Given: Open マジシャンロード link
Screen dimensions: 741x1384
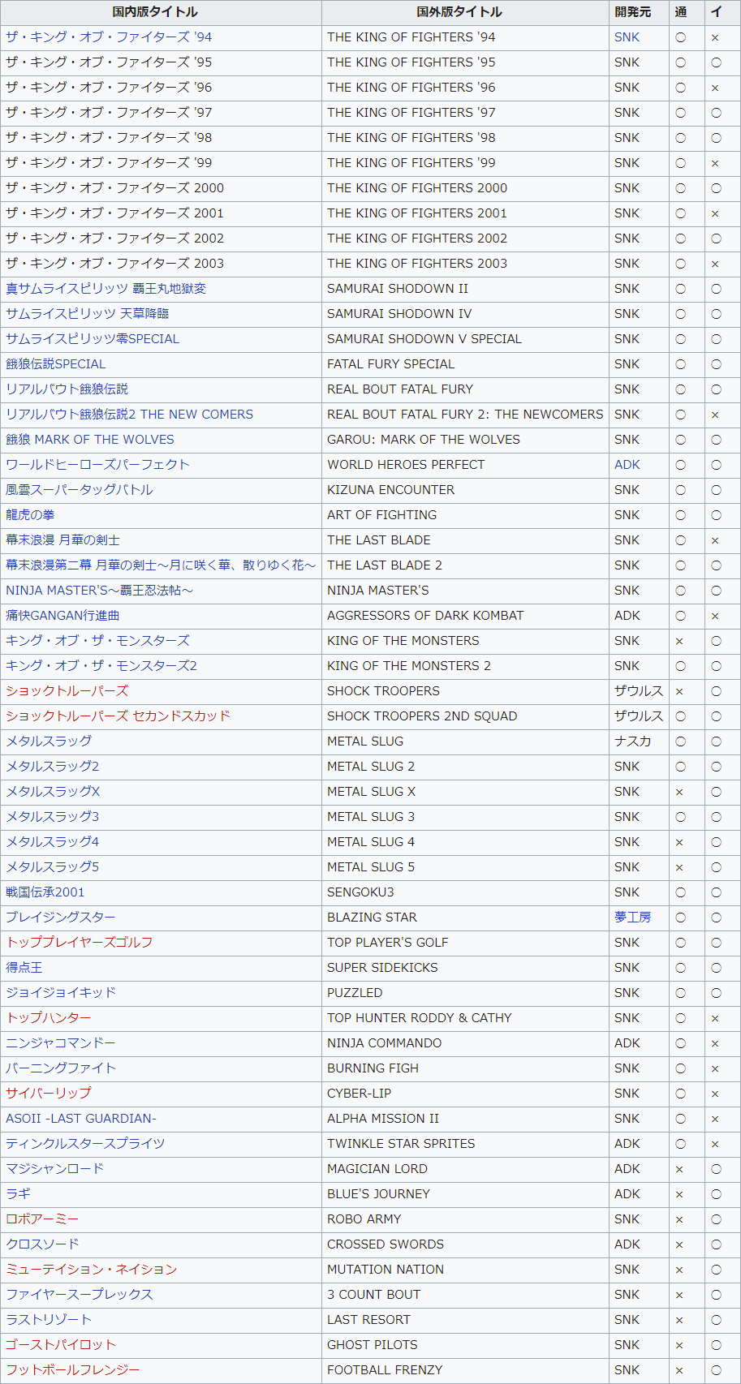Looking at the screenshot, I should point(54,1169).
